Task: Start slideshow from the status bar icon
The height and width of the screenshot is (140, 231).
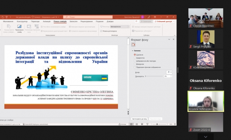Action: tap(147, 124)
